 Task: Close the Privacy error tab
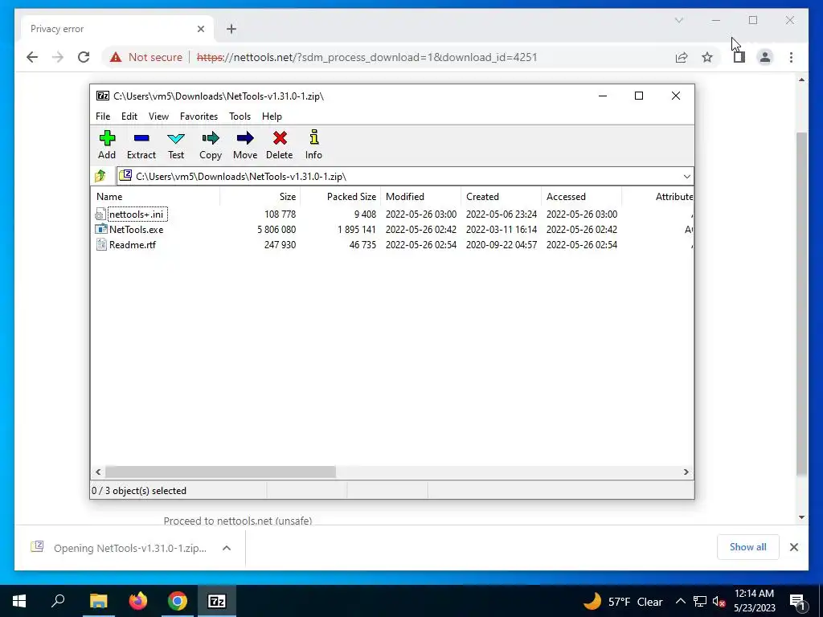click(200, 29)
